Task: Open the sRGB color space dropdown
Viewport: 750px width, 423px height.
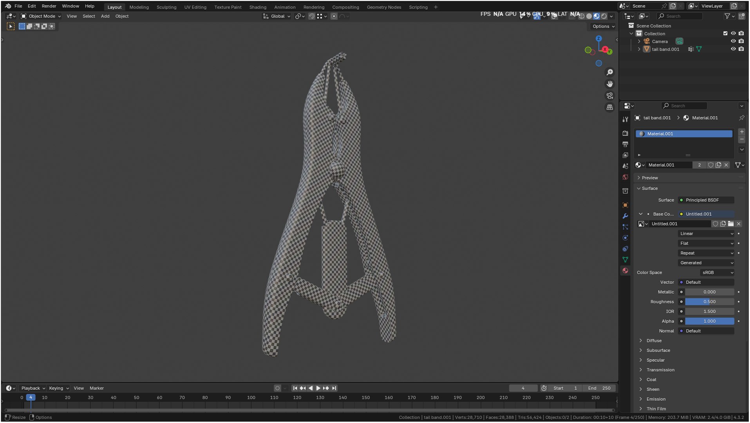Action: pos(717,273)
